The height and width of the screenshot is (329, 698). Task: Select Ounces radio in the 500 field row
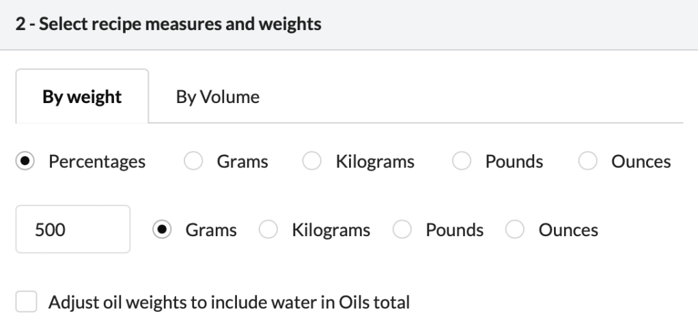(516, 230)
